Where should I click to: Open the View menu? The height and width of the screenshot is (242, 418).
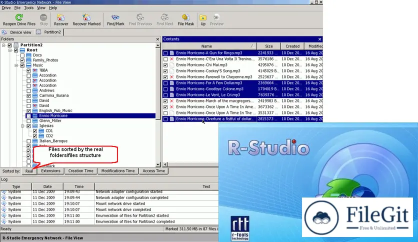coord(41,8)
